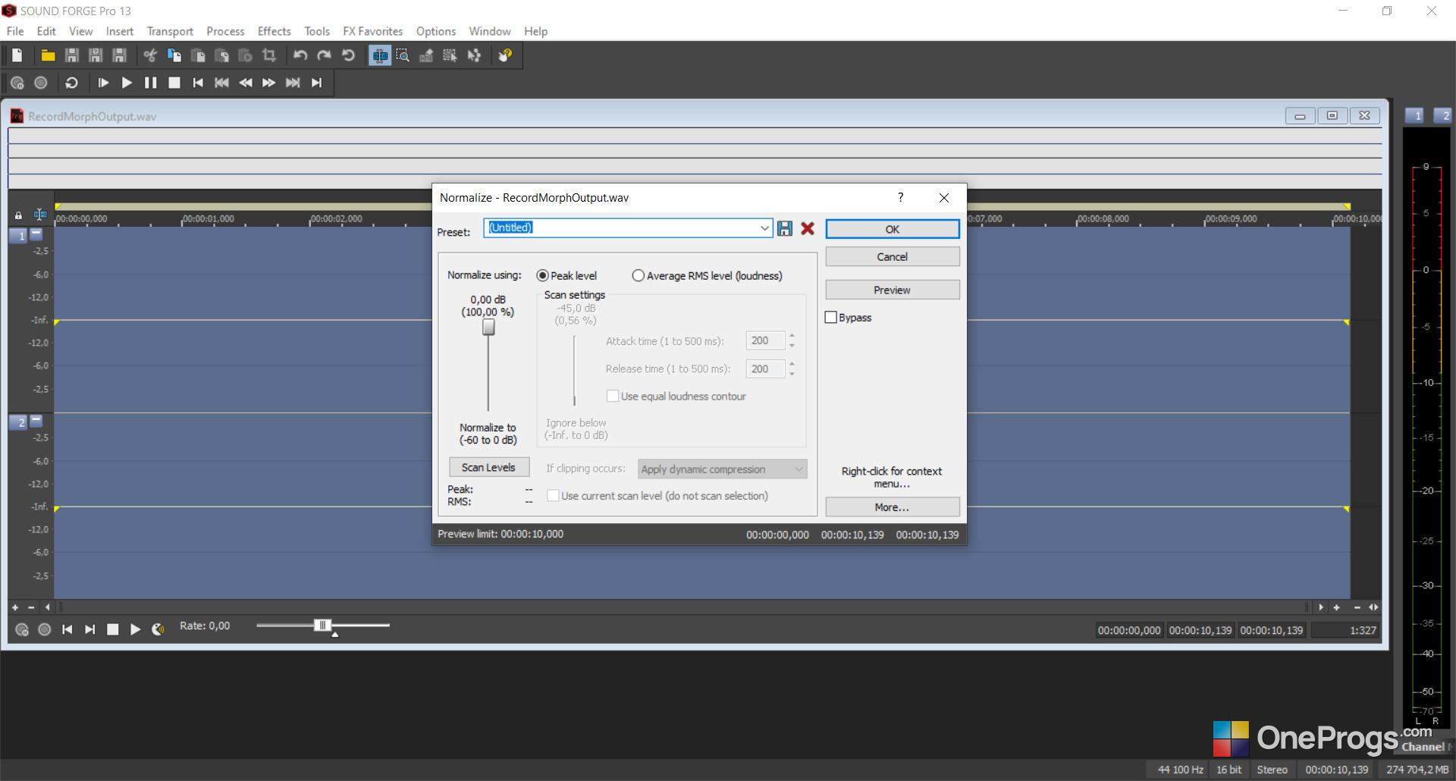Image resolution: width=1456 pixels, height=781 pixels.
Task: Open the Tools menu
Action: [317, 31]
